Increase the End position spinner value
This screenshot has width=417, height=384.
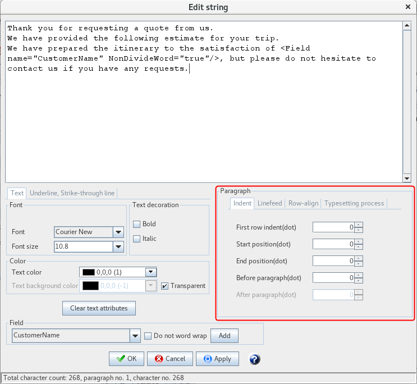359,258
